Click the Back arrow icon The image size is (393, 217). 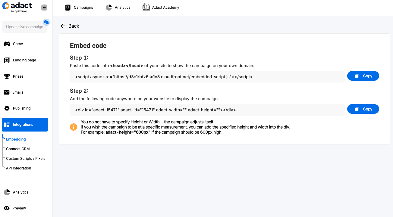(x=63, y=26)
